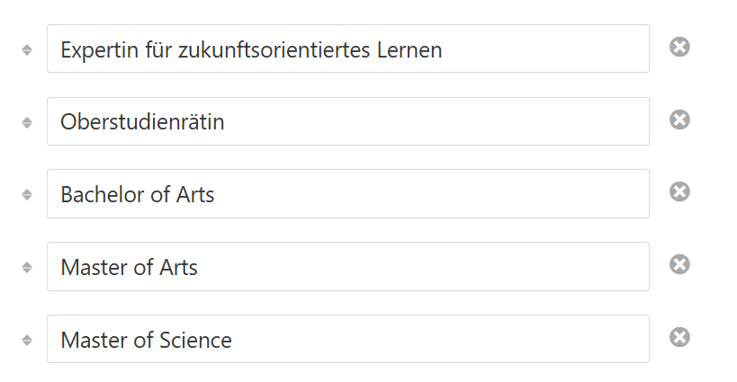Click down arrow of Oberstudienrätin sort handle
Image resolution: width=737 pixels, height=382 pixels.
click(x=27, y=126)
